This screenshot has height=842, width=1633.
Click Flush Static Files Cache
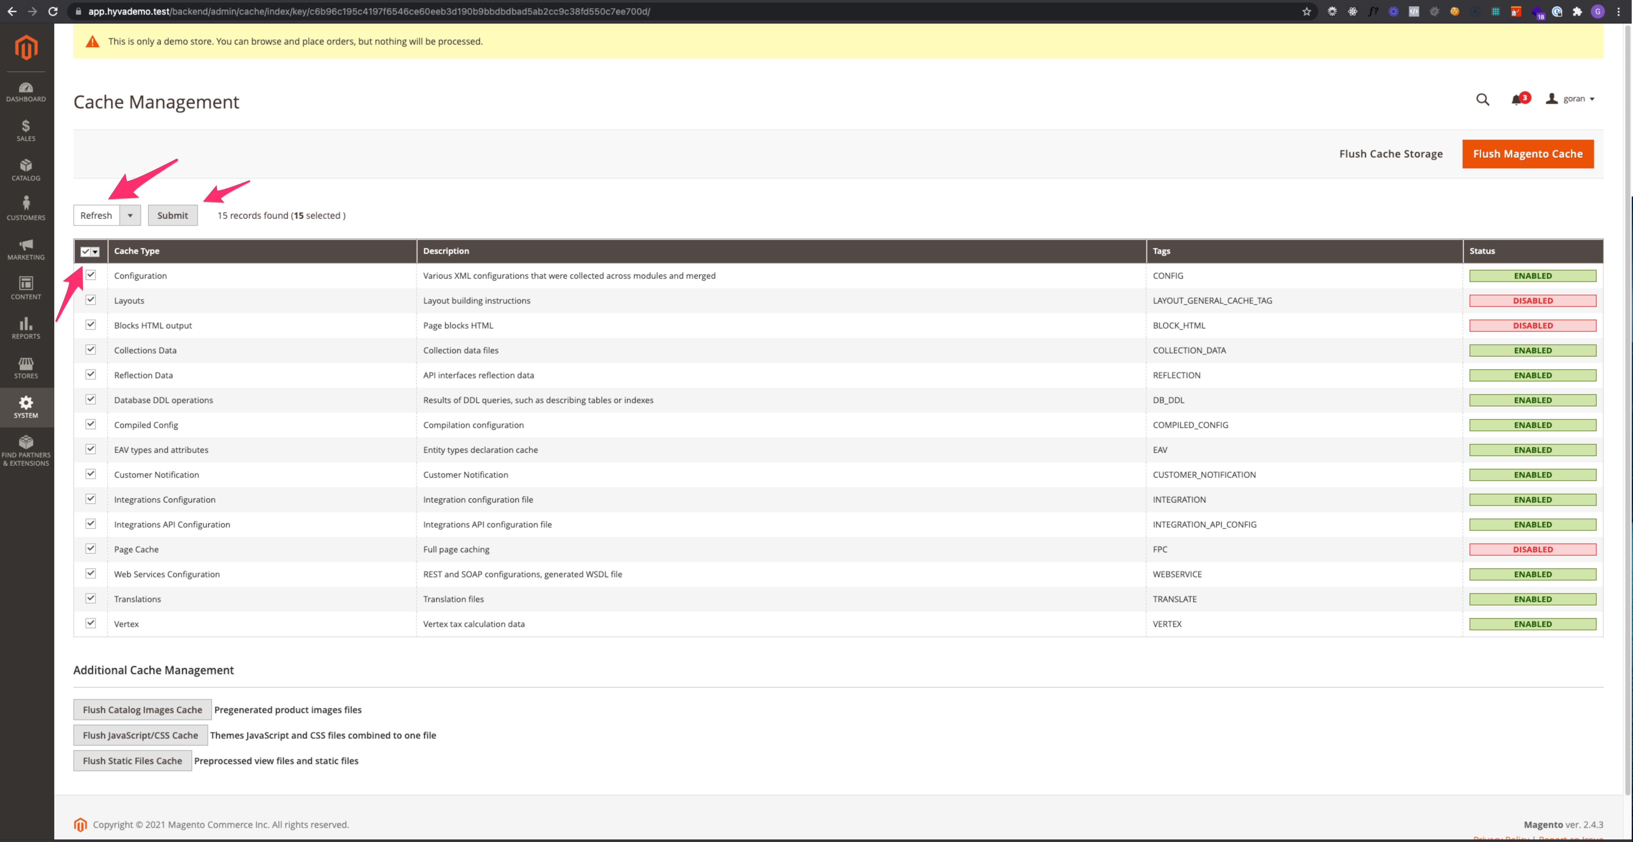coord(132,761)
